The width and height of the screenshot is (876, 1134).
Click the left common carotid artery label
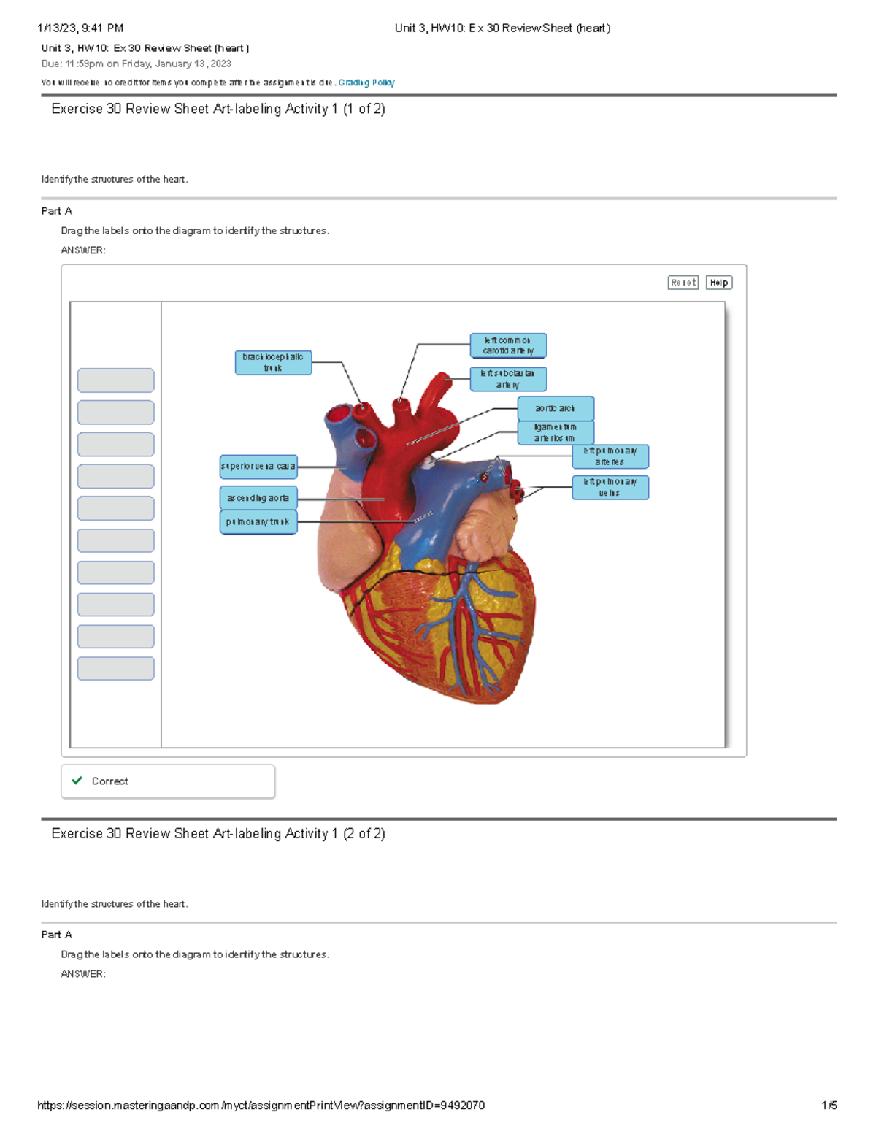(508, 345)
